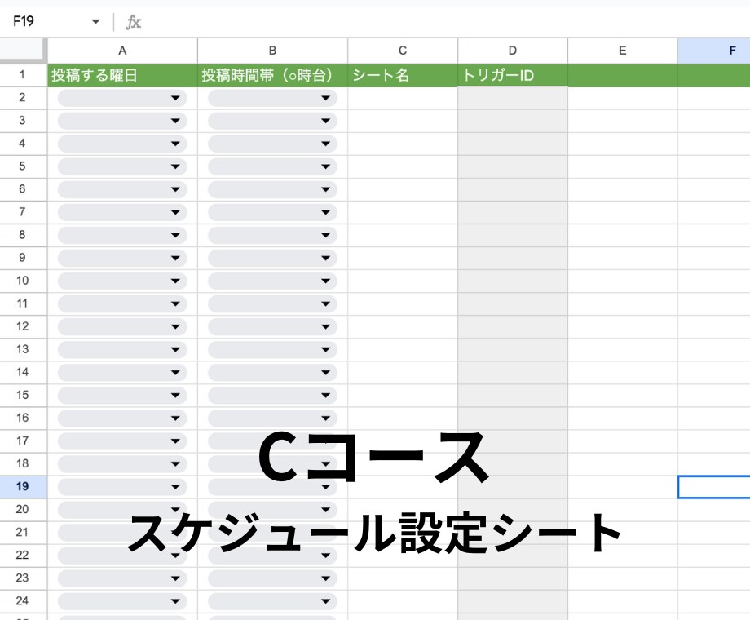Open the time-slot dropdown in cell B9
The image size is (750, 620).
point(326,258)
